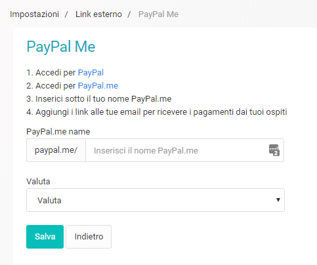The image size is (317, 265).
Task: Save settings with the Salva button
Action: pyautogui.click(x=45, y=237)
